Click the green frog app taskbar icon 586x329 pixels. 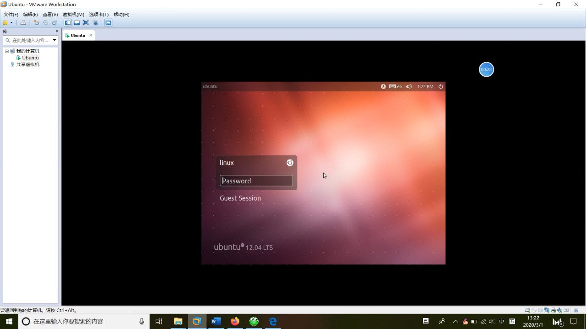pos(254,321)
